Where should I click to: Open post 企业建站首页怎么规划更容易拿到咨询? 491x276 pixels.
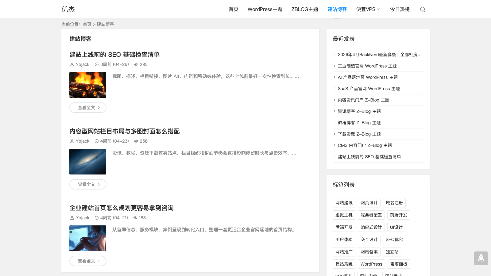[122, 208]
